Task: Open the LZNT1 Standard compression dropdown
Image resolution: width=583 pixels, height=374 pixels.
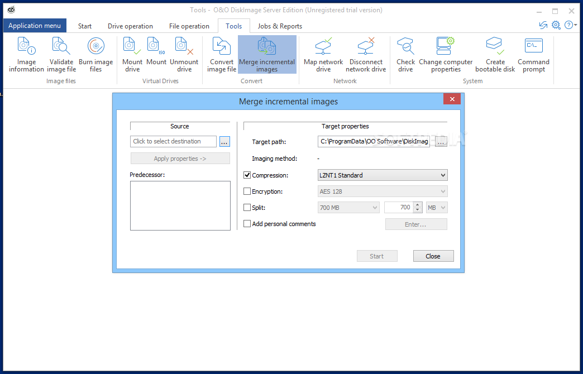Action: click(383, 175)
